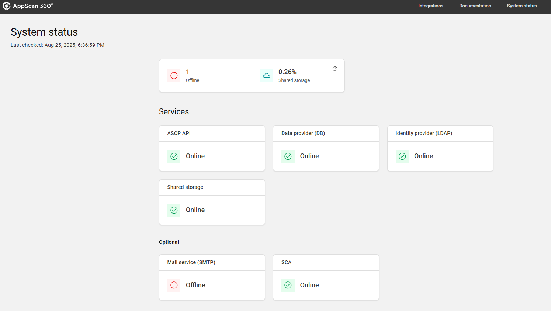Click the AppScan 360° brand name
This screenshot has height=311, width=551.
coord(33,6)
